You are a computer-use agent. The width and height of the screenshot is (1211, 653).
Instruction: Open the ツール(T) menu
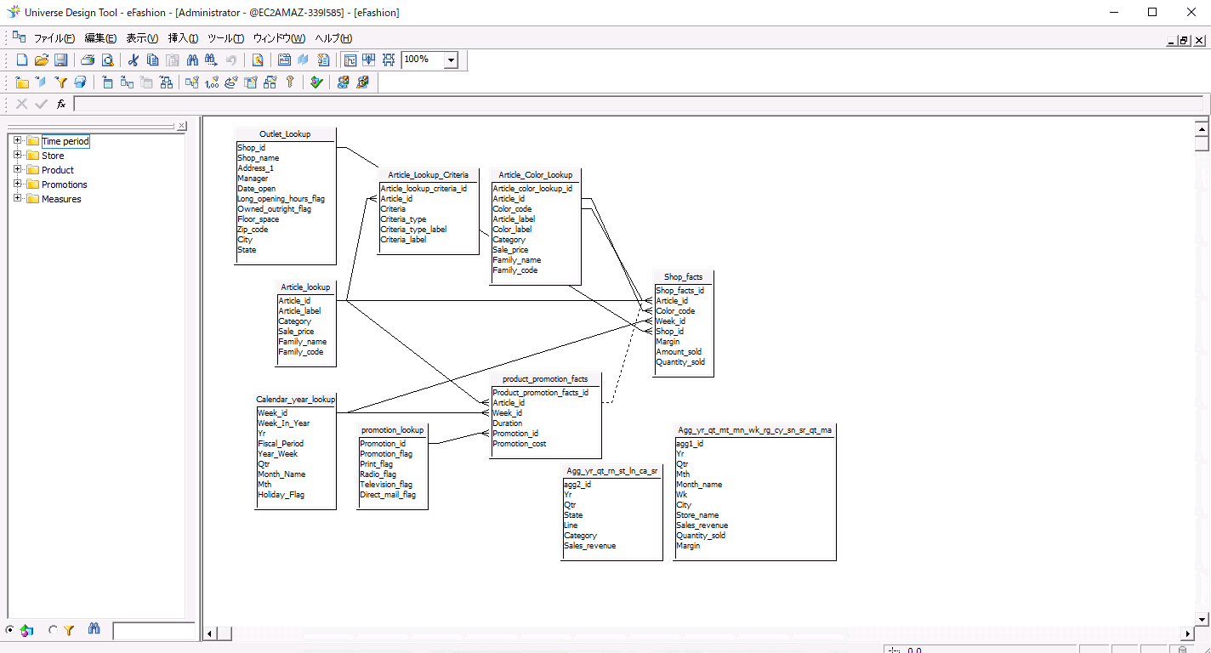pyautogui.click(x=225, y=38)
